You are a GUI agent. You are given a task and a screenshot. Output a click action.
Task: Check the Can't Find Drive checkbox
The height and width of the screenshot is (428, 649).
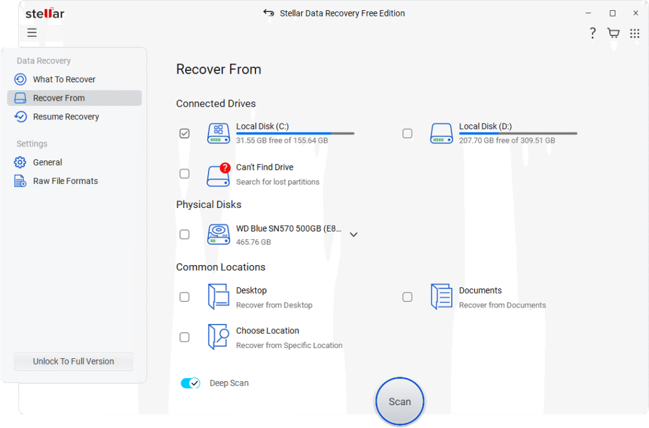(184, 174)
